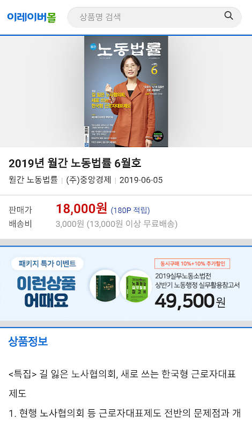Open the 월간 노동법률 category link
252x428 pixels.
[33, 180]
